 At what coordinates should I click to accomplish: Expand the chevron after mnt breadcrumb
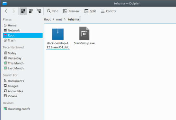(65, 19)
